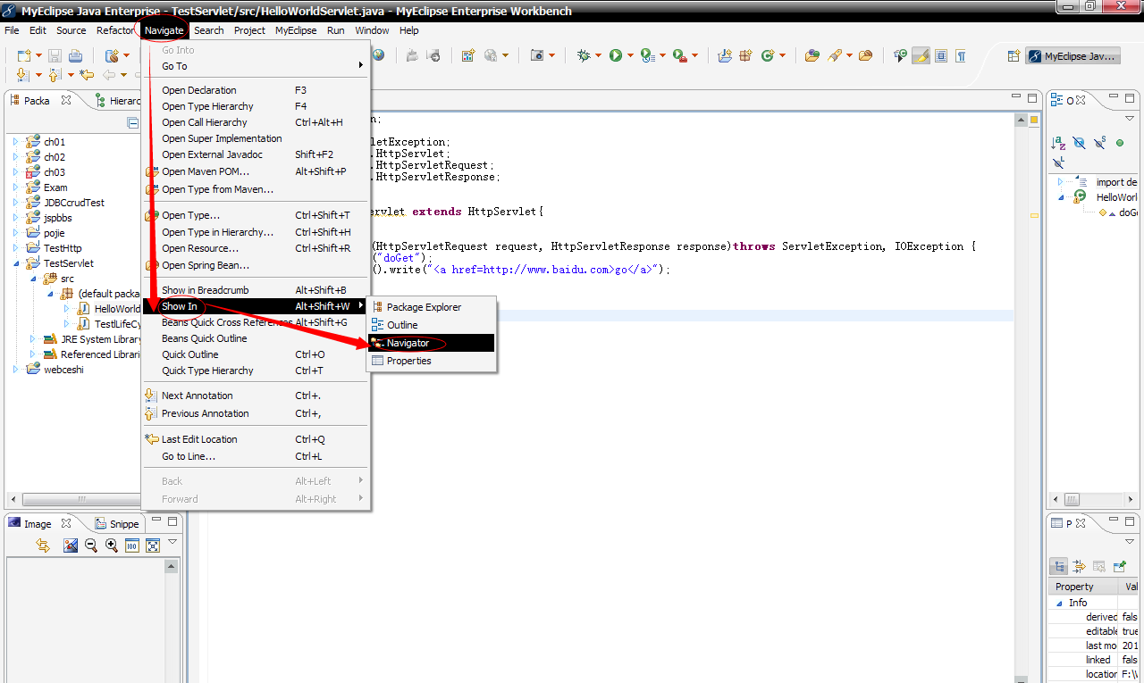This screenshot has width=1144, height=683.
Task: Click Quick Outline menu entry
Action: pos(257,354)
